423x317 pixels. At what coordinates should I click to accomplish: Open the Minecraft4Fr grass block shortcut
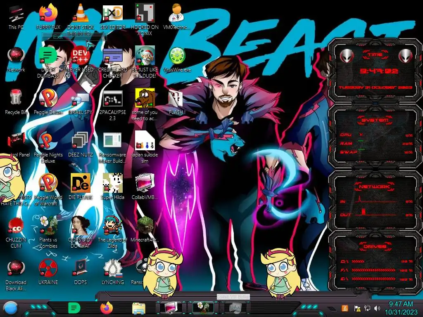[145, 229]
